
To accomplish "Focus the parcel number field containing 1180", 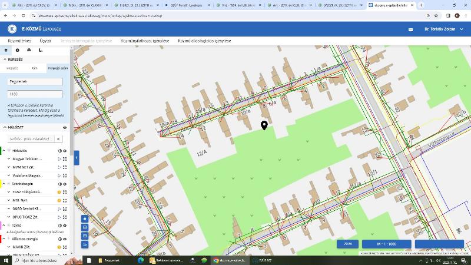I will pyautogui.click(x=35, y=94).
